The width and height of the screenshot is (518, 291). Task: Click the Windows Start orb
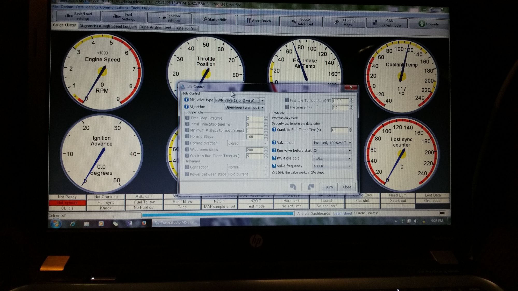coord(56,223)
